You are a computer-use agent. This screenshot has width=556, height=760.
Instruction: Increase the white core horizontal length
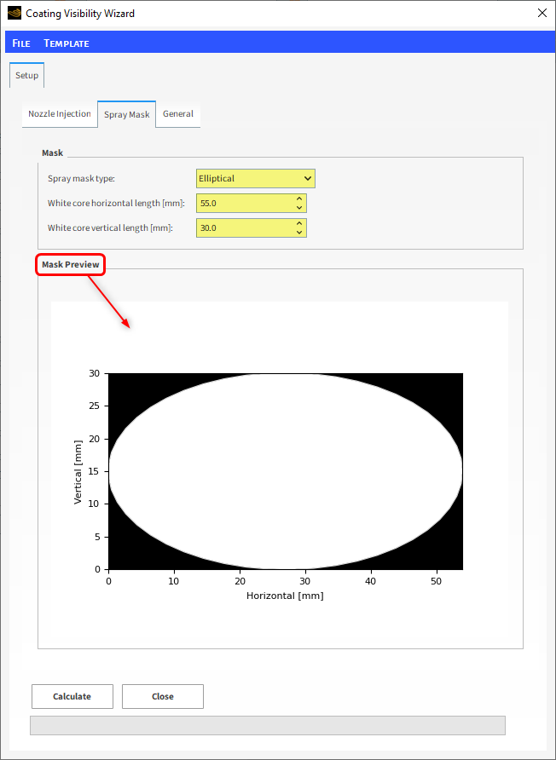(x=299, y=199)
